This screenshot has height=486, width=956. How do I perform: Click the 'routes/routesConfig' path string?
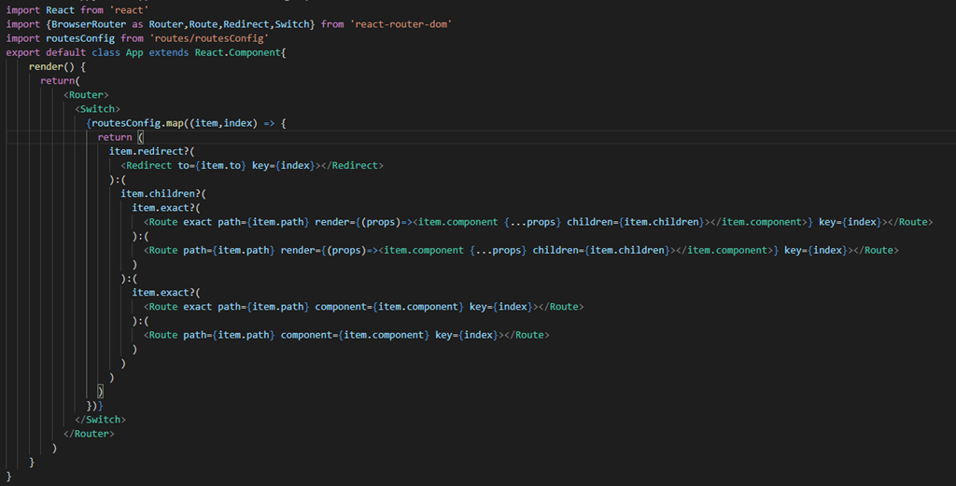coord(210,38)
